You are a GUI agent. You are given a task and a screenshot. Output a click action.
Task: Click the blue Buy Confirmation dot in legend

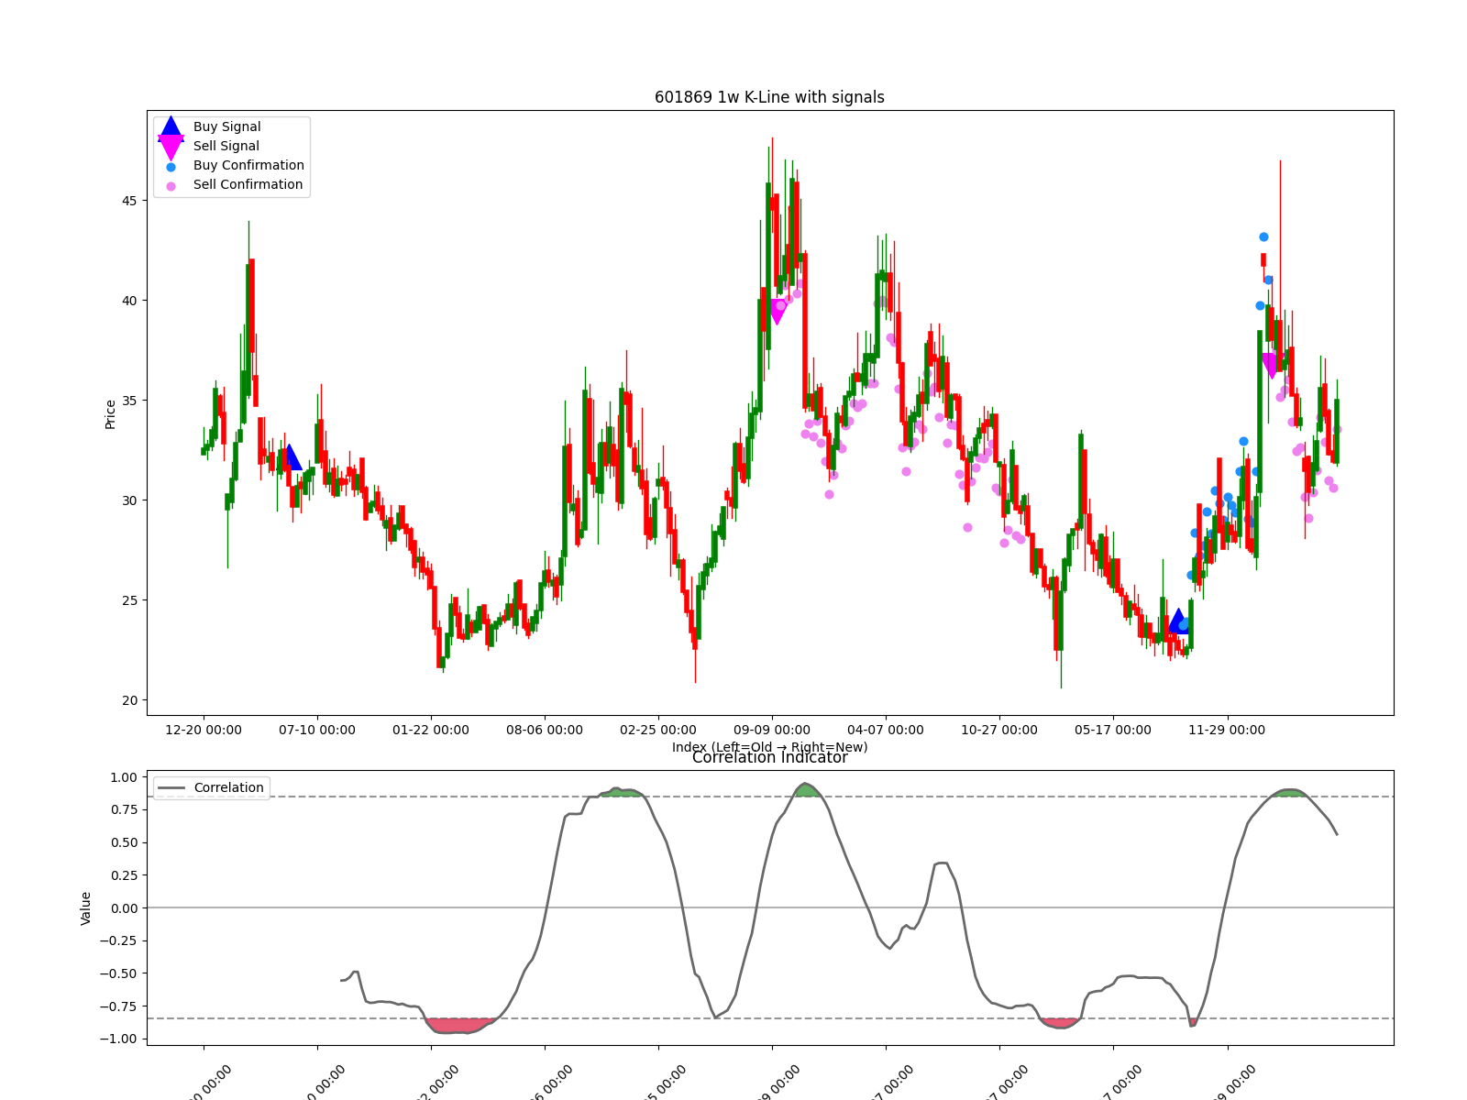point(171,167)
